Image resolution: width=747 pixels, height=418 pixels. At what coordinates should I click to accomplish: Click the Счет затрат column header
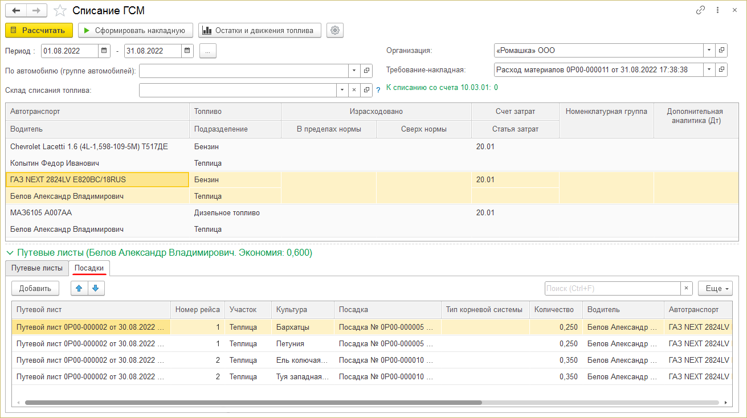tap(515, 112)
